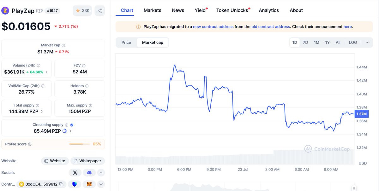Show info icon next to Total supply

[x=37, y=105]
